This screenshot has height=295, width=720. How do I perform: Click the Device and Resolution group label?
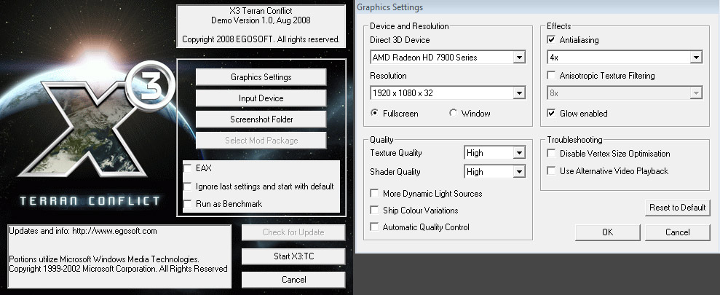[409, 26]
